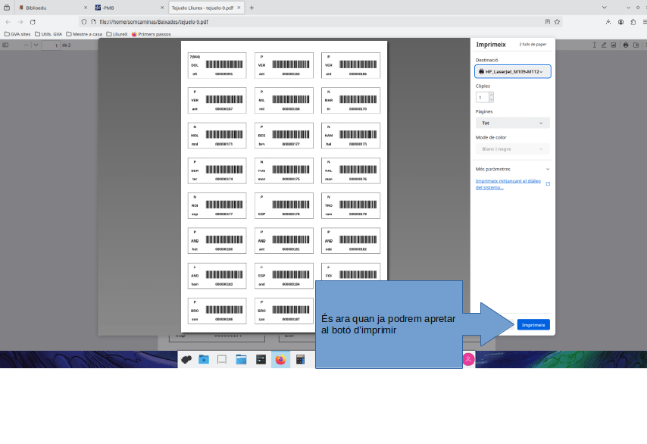This screenshot has width=647, height=444.
Task: Open the LliureX bookmarks folder
Action: click(x=117, y=34)
